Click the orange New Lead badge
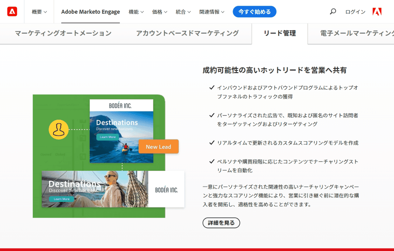394x251 pixels. 159,147
